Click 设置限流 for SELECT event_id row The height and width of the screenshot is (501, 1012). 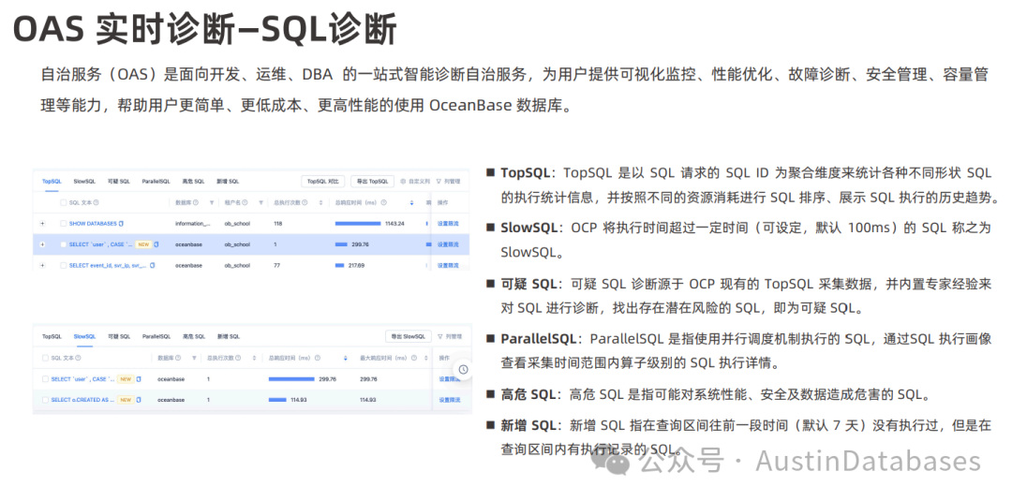[x=448, y=266]
